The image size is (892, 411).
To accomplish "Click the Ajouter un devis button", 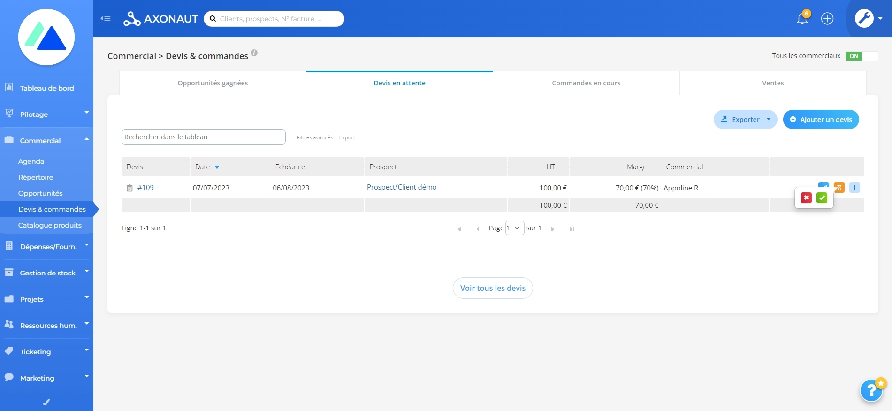I will pos(821,120).
